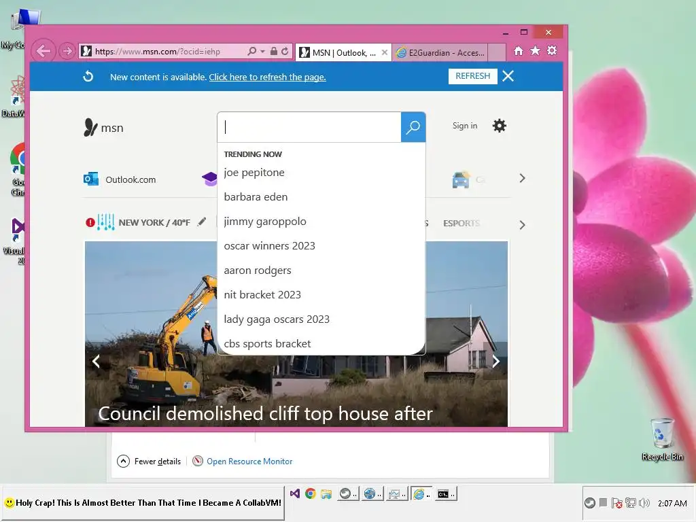Image resolution: width=696 pixels, height=522 pixels.
Task: Edit the weather location with the pencil icon
Action: pos(202,222)
